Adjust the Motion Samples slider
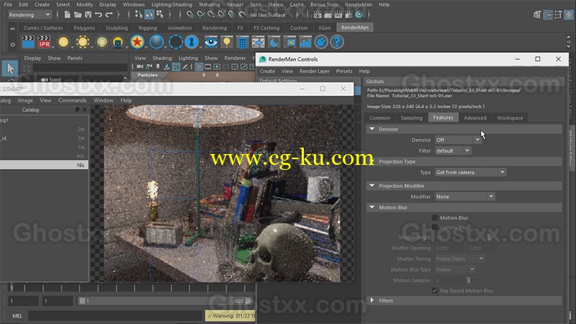Image resolution: width=576 pixels, height=324 pixels. coord(469,280)
